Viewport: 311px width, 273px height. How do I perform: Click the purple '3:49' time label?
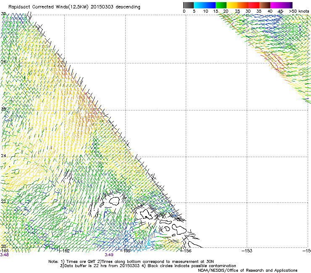[x=109, y=255]
